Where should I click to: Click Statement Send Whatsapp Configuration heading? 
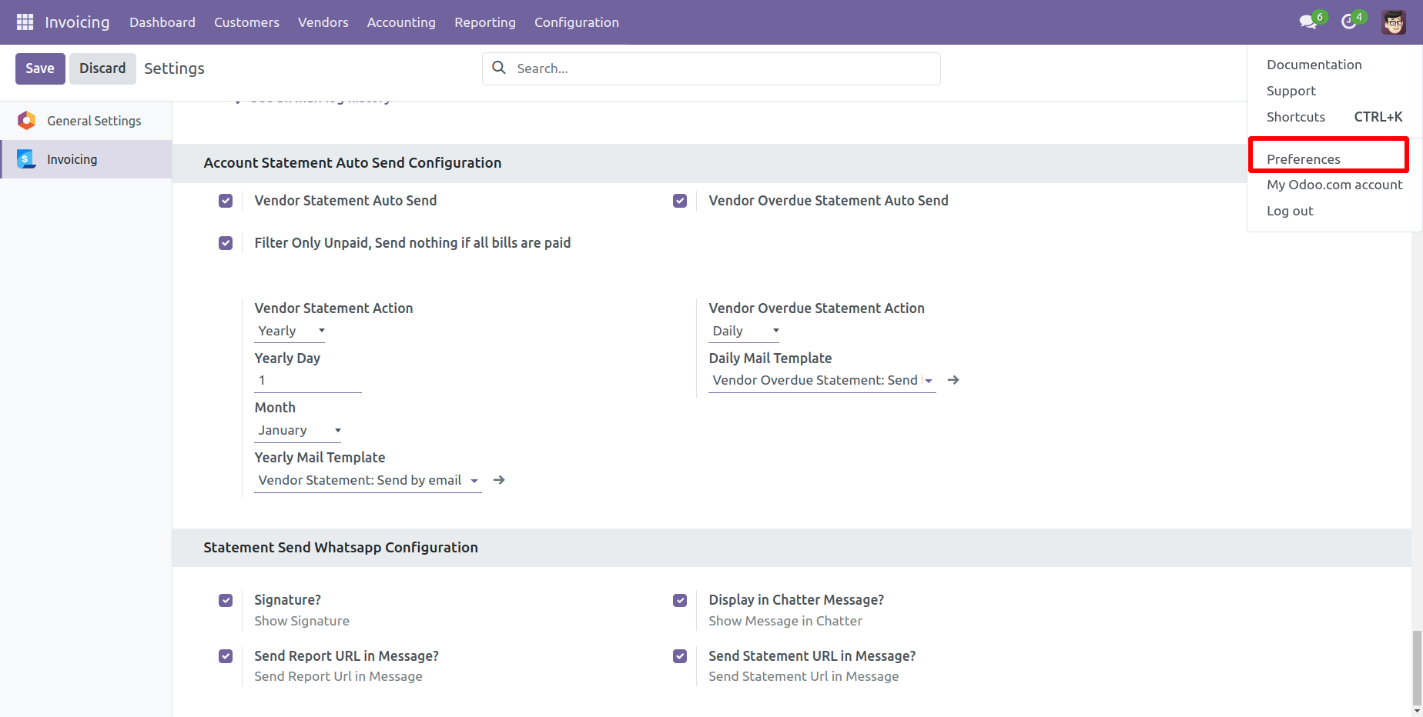tap(340, 548)
